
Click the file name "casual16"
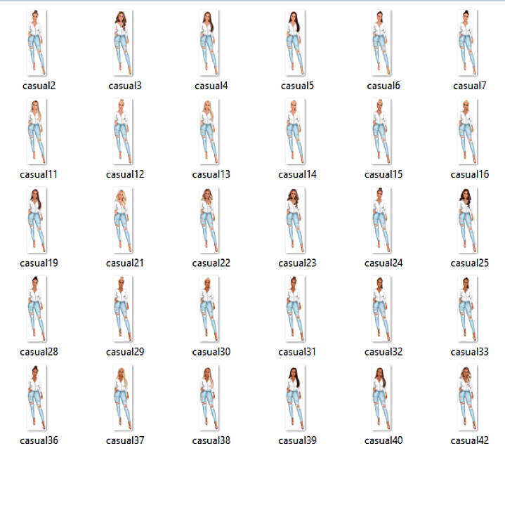[x=470, y=174]
